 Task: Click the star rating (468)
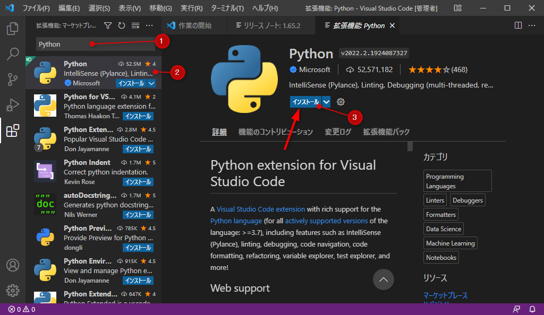point(438,69)
